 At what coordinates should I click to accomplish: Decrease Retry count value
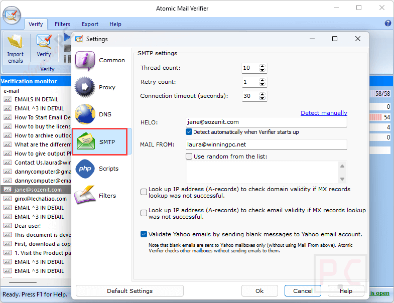point(262,84)
